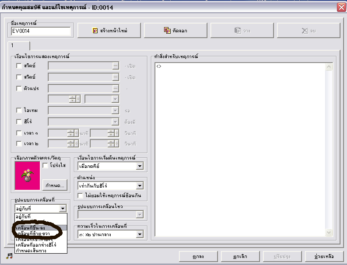Enable the ตัวแปร variable condition
Image resolution: width=347 pixels, height=265 pixels.
(19, 88)
